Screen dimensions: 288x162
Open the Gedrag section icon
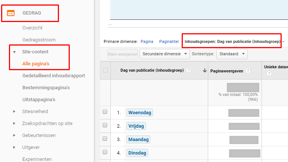[11, 13]
